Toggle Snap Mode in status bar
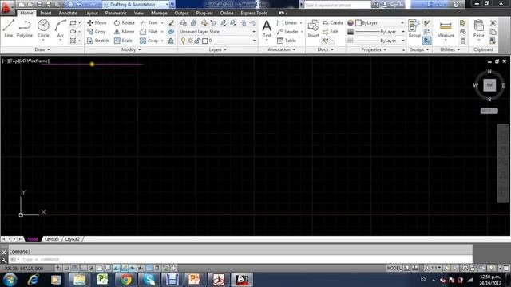511x287 pixels. click(66, 268)
